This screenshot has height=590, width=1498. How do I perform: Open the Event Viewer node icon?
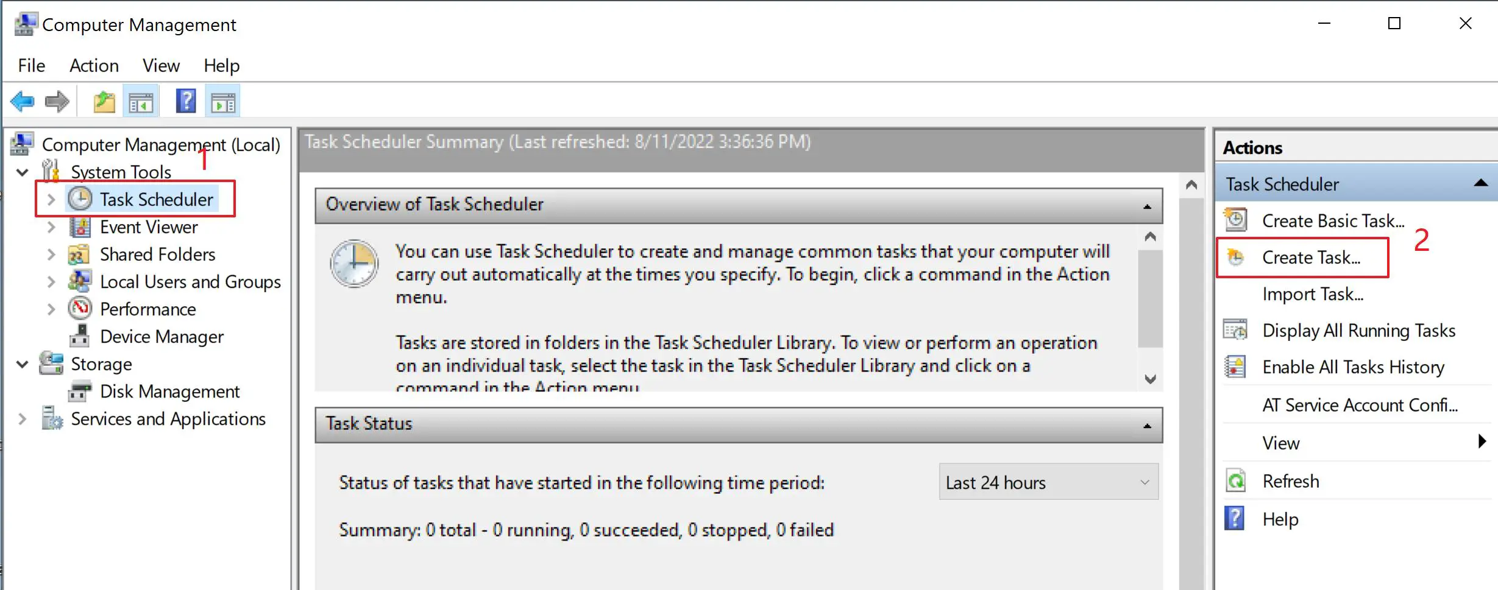(x=80, y=227)
